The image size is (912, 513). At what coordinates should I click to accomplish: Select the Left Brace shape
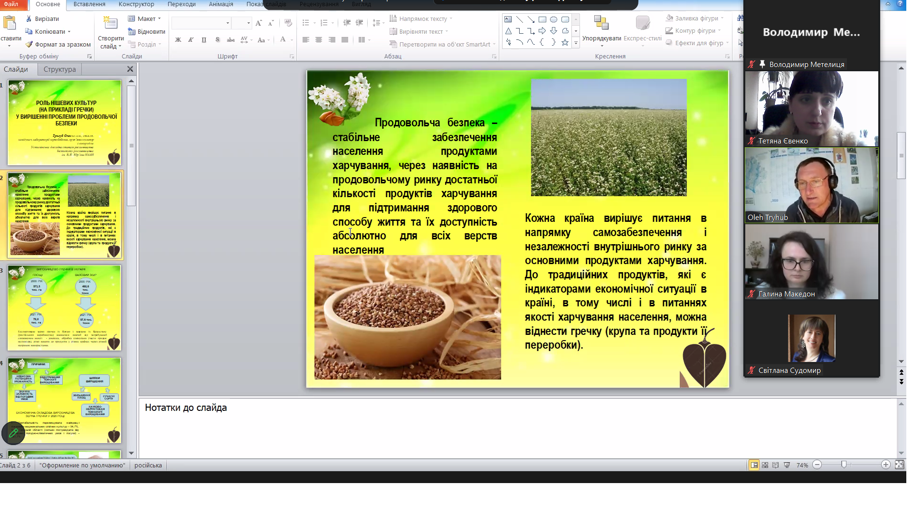click(542, 42)
